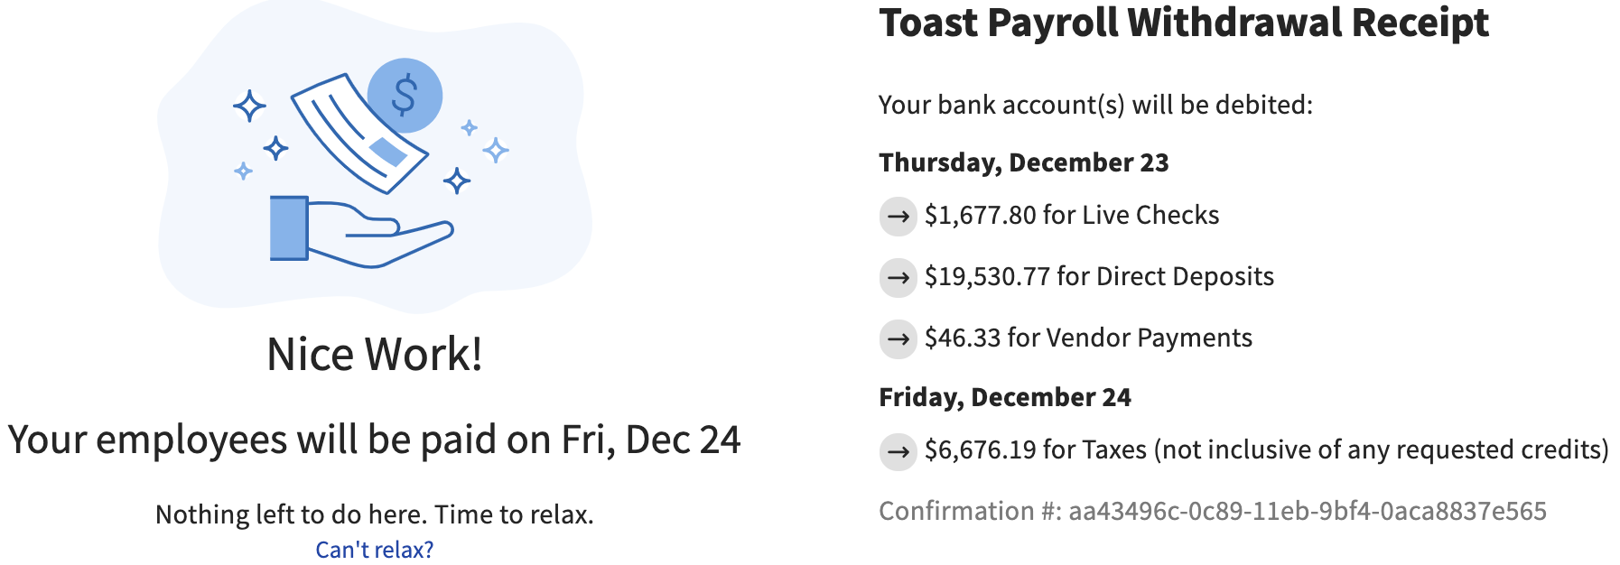Viewport: 1620px width, 565px height.
Task: Select the $19,530.77 for Direct Deposits entry
Action: (x=1099, y=277)
